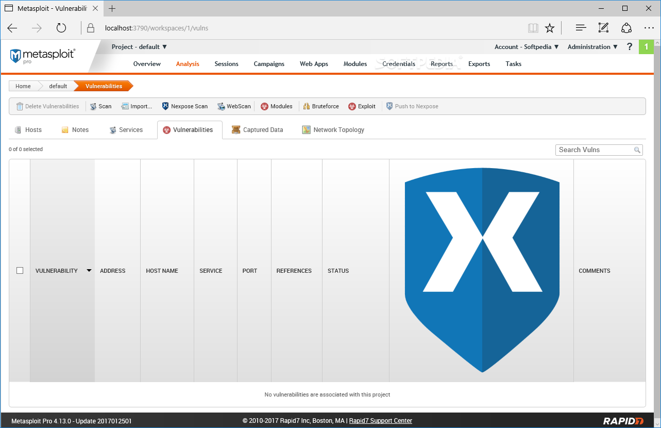Click the browser address bar URL
This screenshot has width=661, height=428.
[157, 28]
